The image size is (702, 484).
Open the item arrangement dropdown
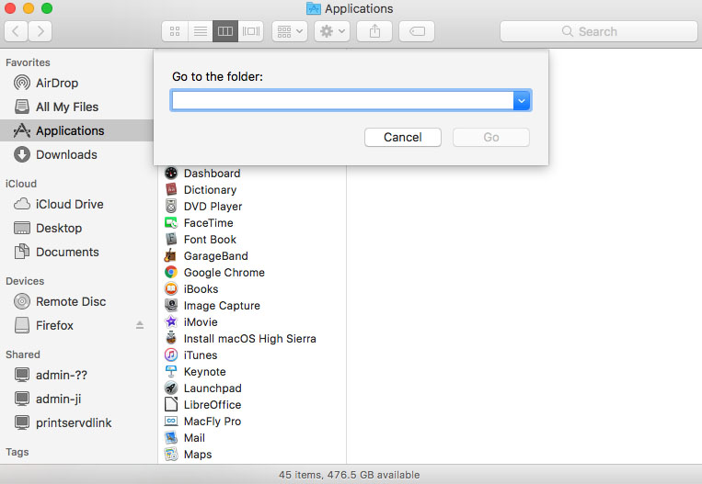tap(290, 31)
